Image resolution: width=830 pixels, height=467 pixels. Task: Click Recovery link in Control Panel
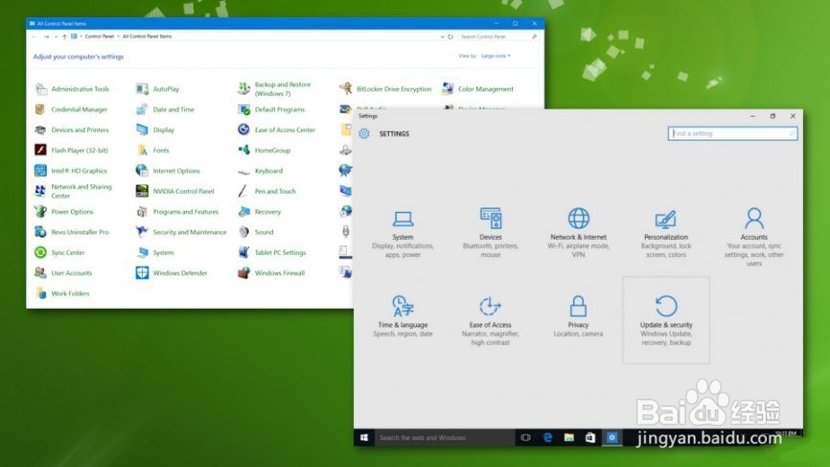[267, 212]
